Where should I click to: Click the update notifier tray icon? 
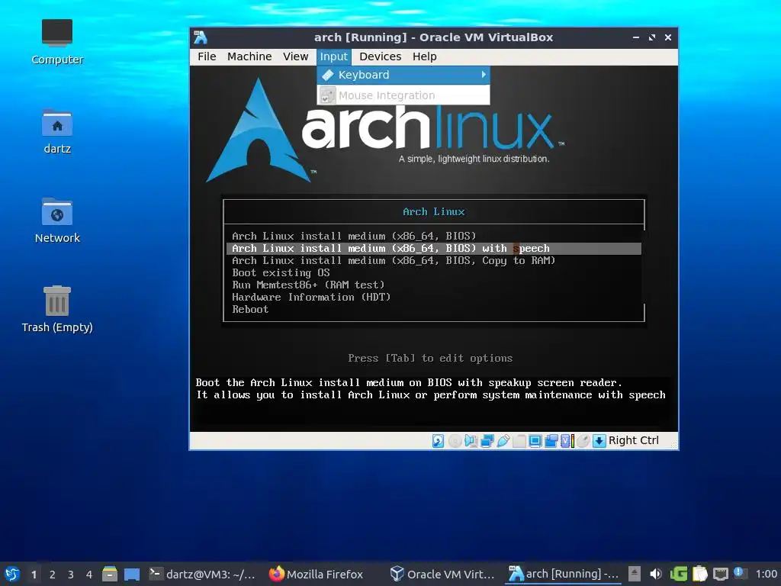pos(739,573)
